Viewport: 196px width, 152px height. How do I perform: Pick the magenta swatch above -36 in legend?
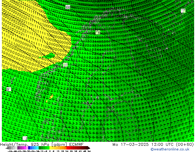25,148
